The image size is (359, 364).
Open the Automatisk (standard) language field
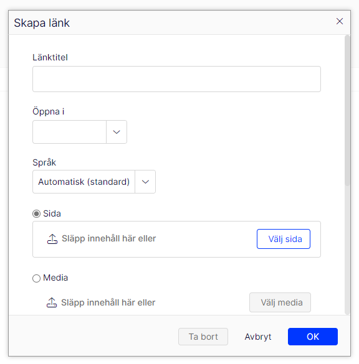coord(84,182)
